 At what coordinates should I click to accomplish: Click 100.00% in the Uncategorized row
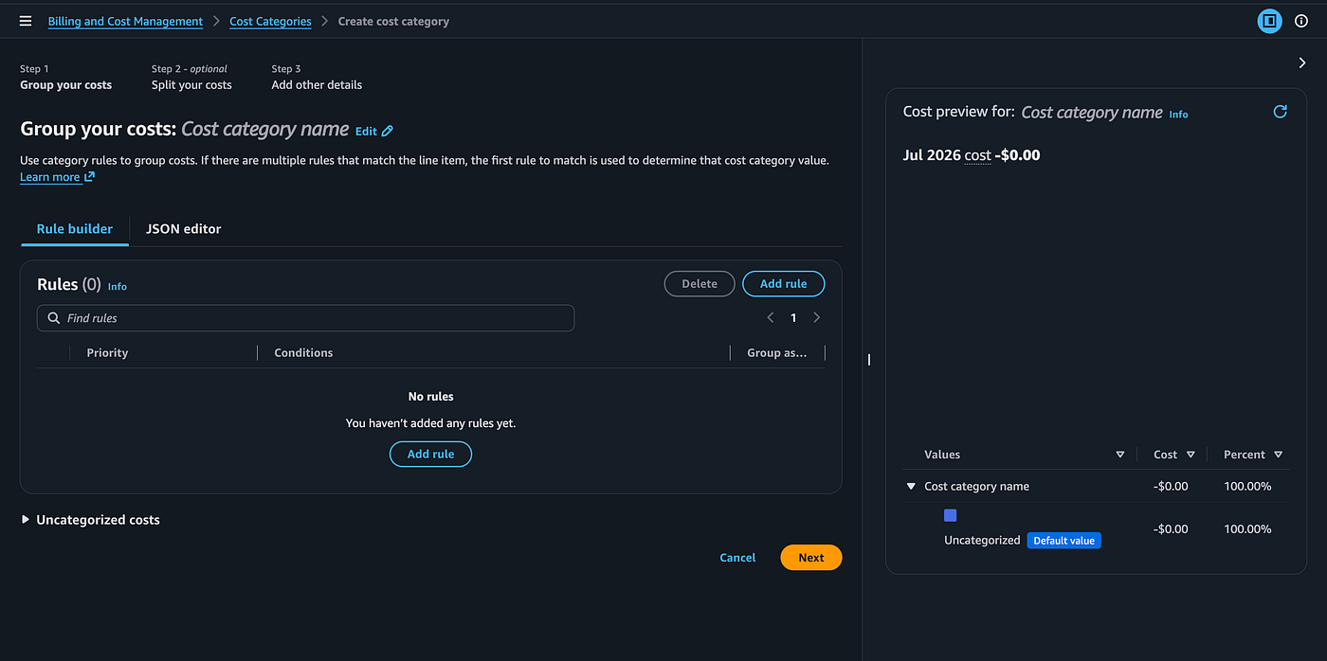tap(1247, 529)
